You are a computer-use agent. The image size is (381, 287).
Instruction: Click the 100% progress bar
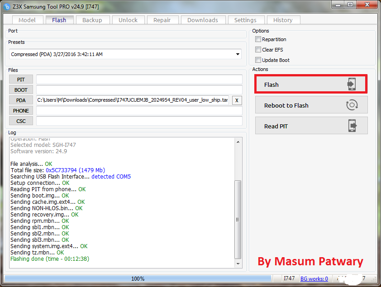(138, 279)
